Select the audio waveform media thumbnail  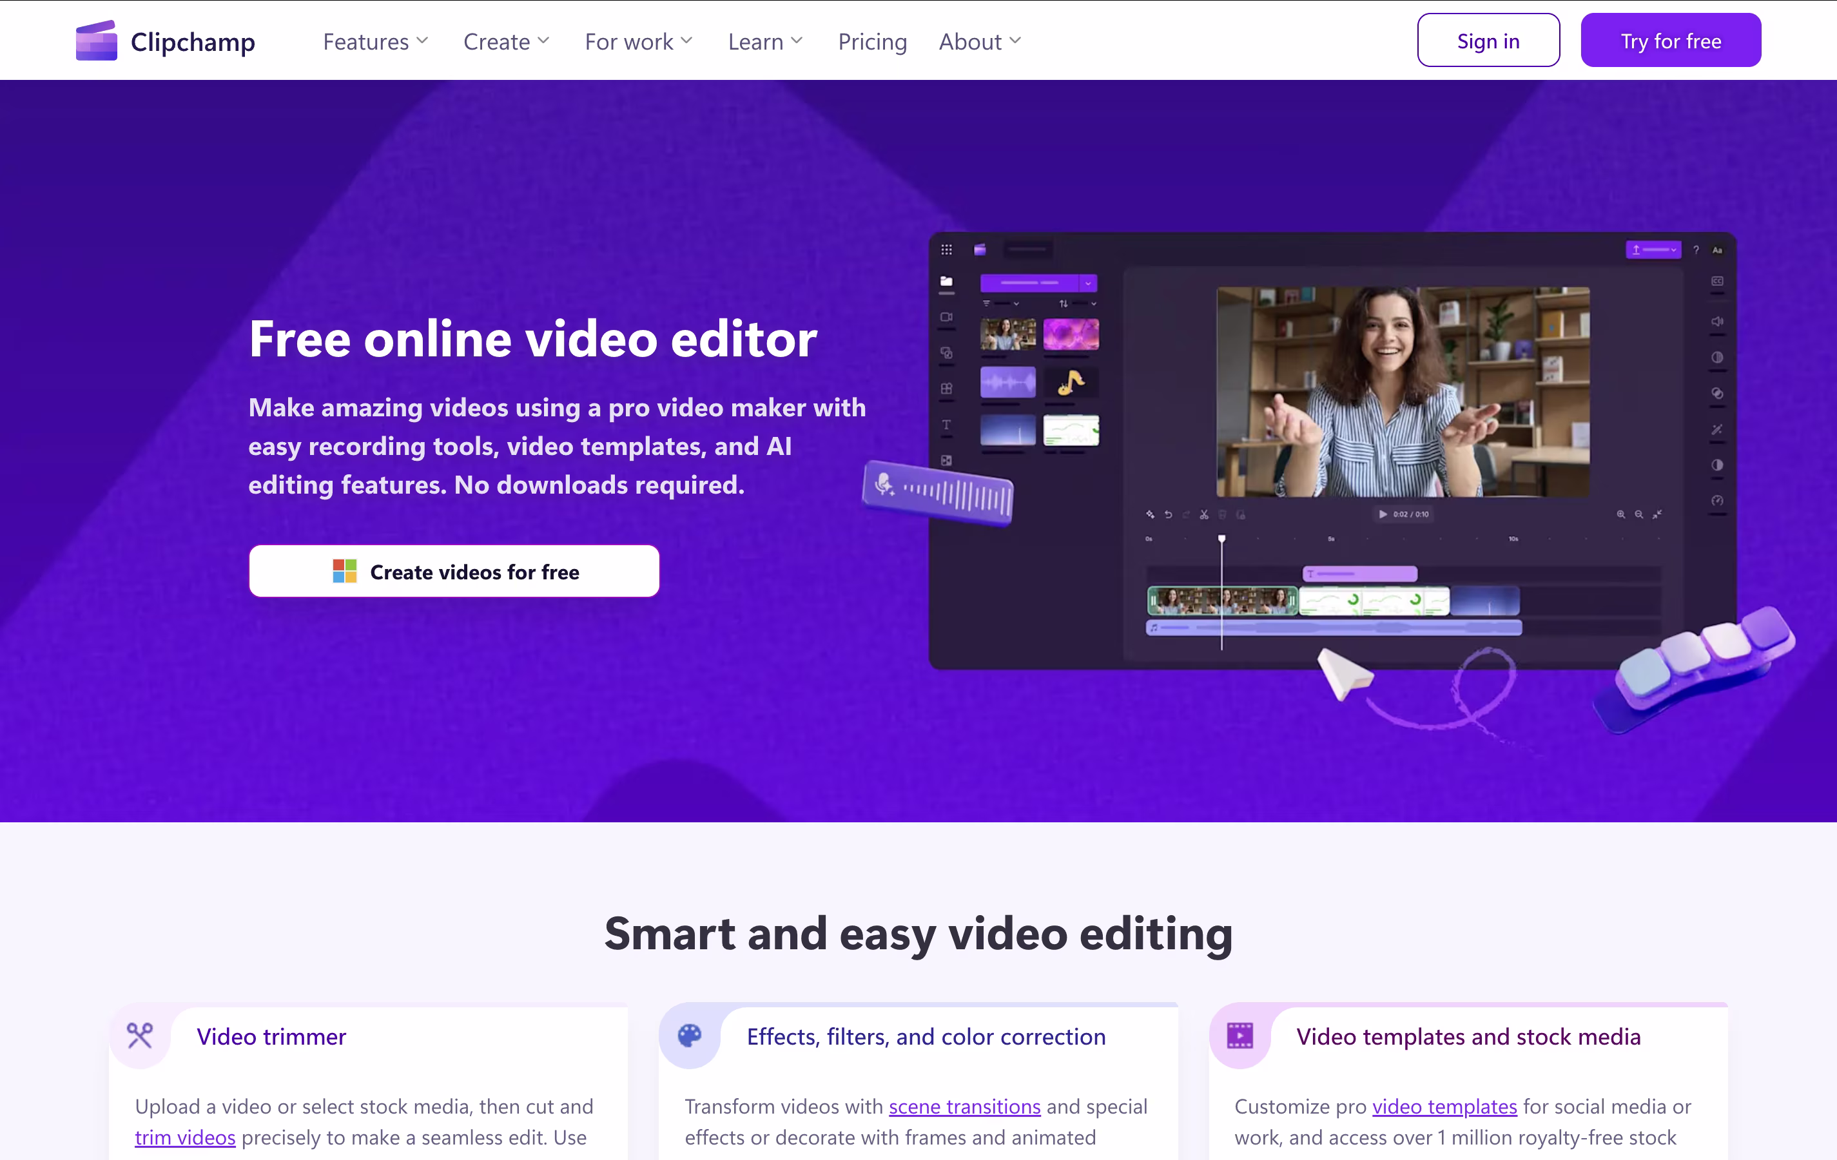[x=1007, y=382]
